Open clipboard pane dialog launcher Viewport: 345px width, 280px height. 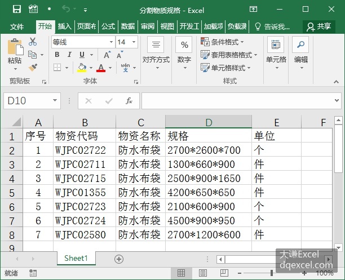coord(44,82)
